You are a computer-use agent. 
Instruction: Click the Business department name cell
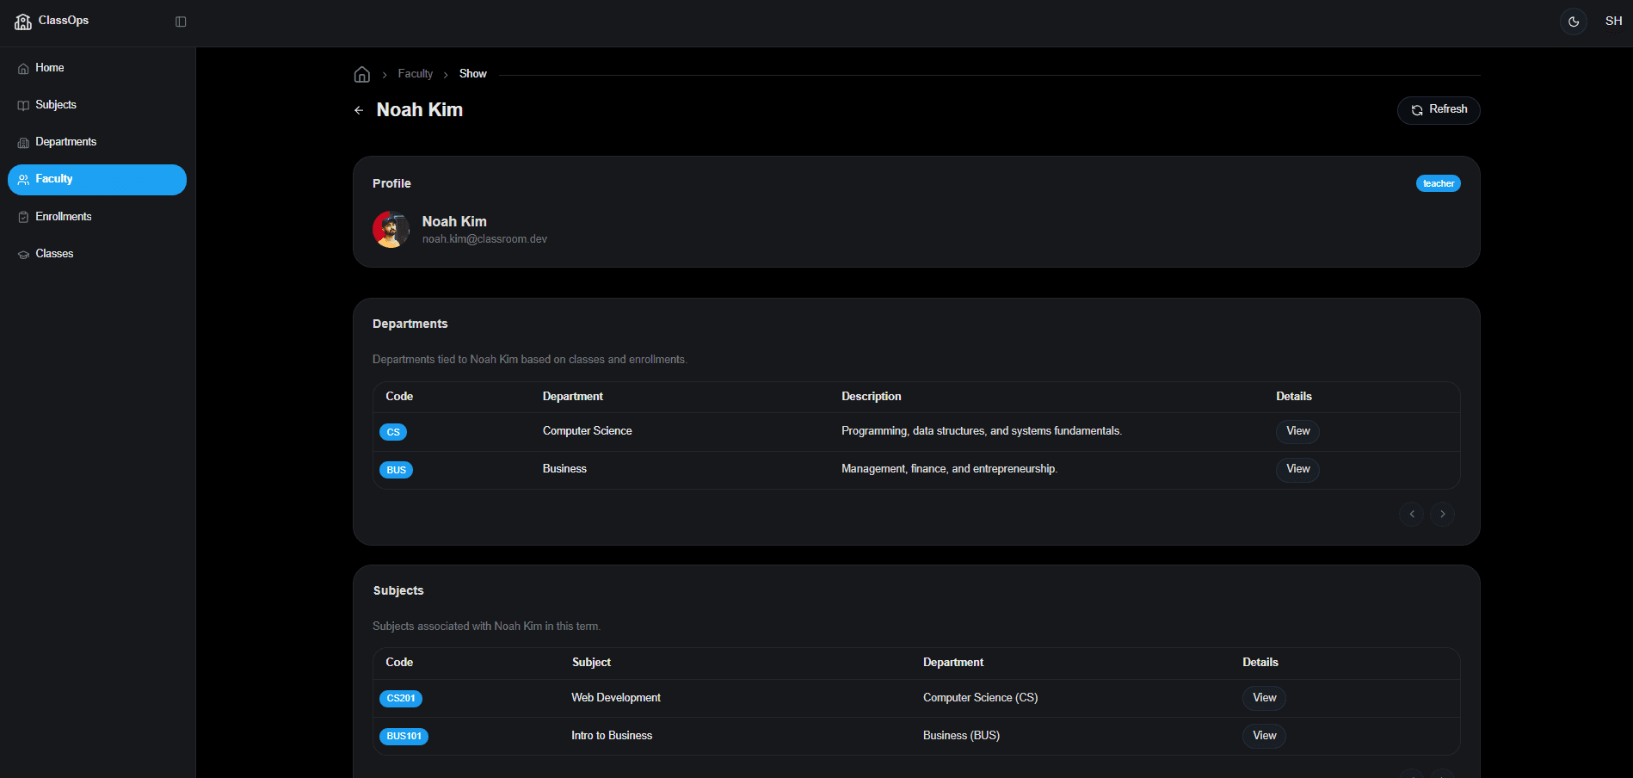pyautogui.click(x=564, y=469)
